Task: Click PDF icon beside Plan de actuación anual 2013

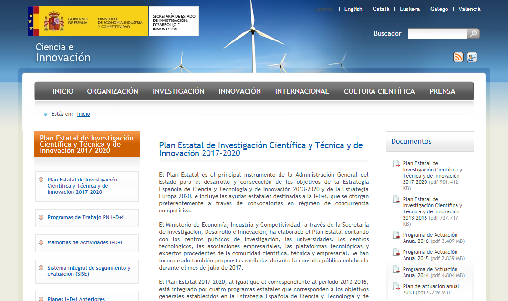Action: tap(396, 287)
